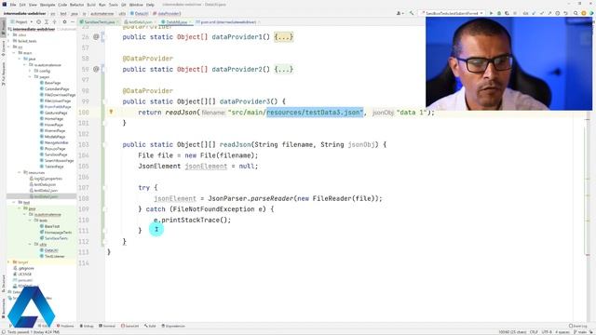Screen dimensions: 596x335
Task: Collapse the test folder in project tree
Action: click(x=14, y=203)
